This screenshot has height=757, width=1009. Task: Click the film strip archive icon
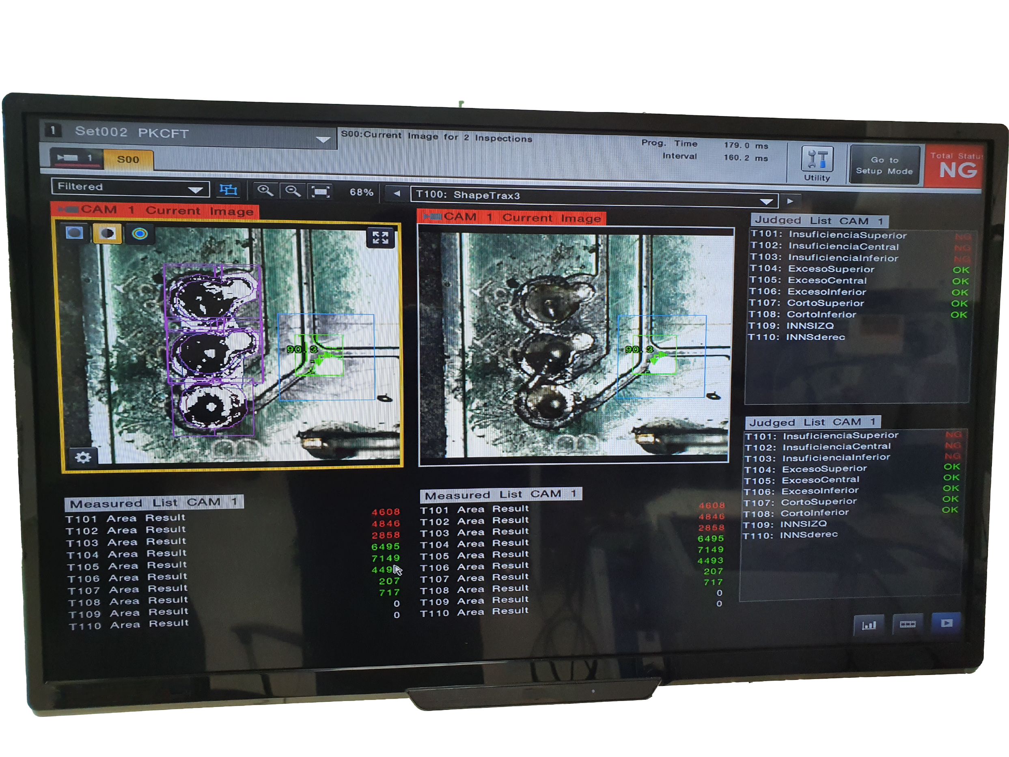click(x=907, y=624)
